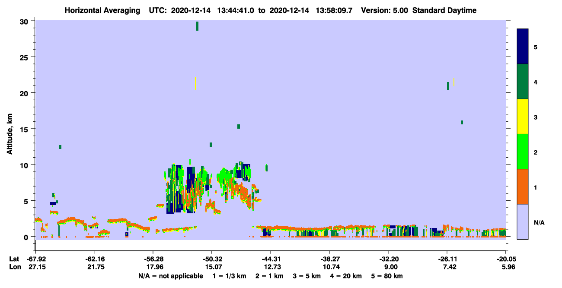Image resolution: width=562 pixels, height=288 pixels.
Task: Click the dark green color bar segment labeled 4
Action: (x=523, y=82)
